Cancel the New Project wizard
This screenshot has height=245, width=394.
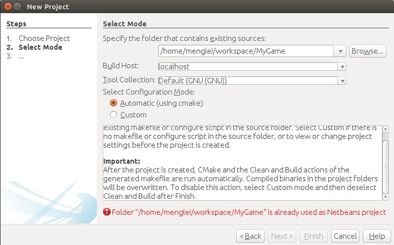pyautogui.click(x=345, y=236)
